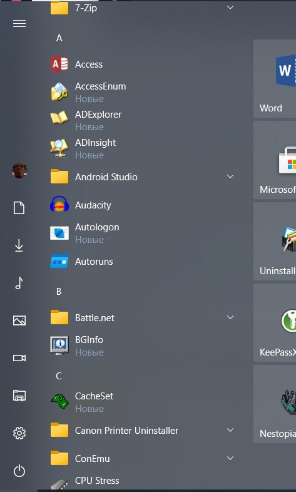This screenshot has height=492, width=296.
Task: Launch the Access app icon
Action: (59, 64)
